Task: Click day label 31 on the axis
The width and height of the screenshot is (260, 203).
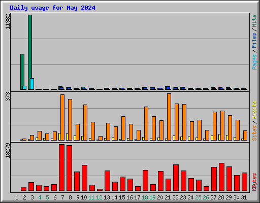Action: click(x=244, y=197)
